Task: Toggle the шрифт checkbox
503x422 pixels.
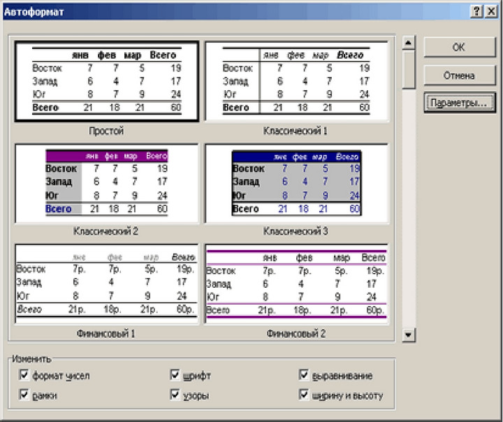Action: [x=175, y=374]
